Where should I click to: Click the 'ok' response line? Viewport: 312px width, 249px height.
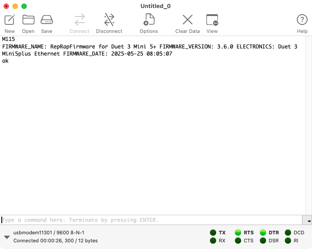pyautogui.click(x=5, y=61)
